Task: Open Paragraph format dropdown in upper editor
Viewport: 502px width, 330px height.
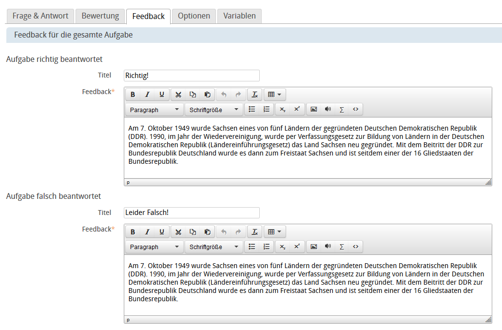Action: pyautogui.click(x=154, y=110)
